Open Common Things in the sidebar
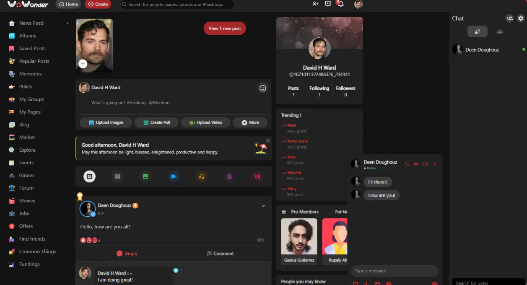527x285 pixels. [37, 251]
